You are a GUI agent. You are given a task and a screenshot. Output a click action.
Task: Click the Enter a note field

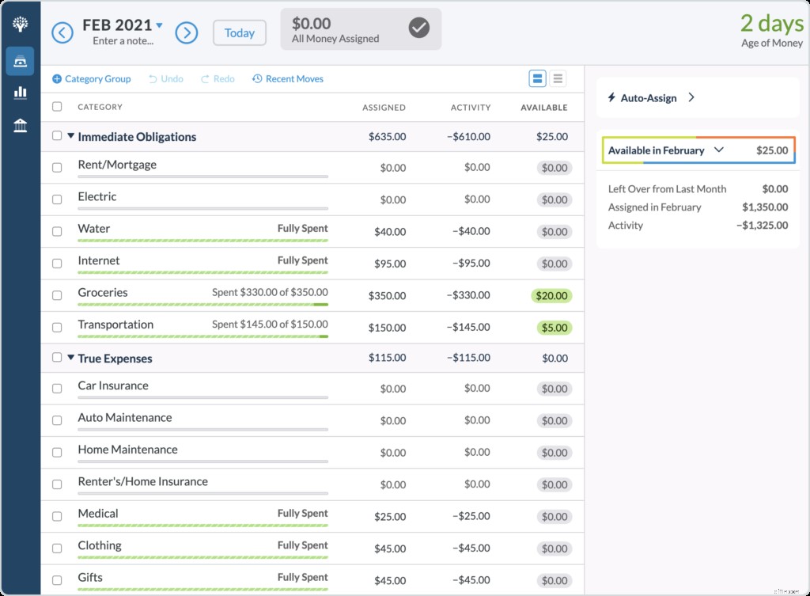point(123,41)
